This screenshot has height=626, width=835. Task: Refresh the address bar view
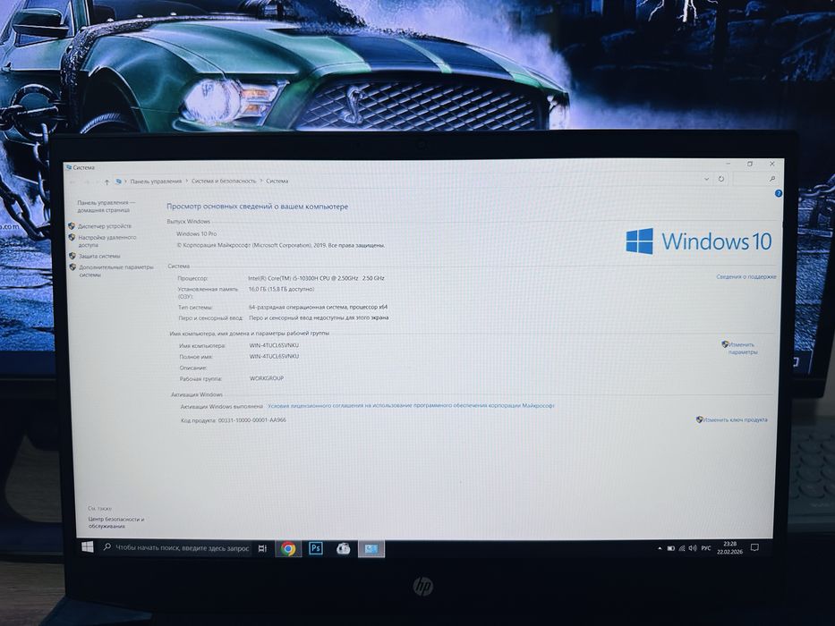pyautogui.click(x=721, y=179)
